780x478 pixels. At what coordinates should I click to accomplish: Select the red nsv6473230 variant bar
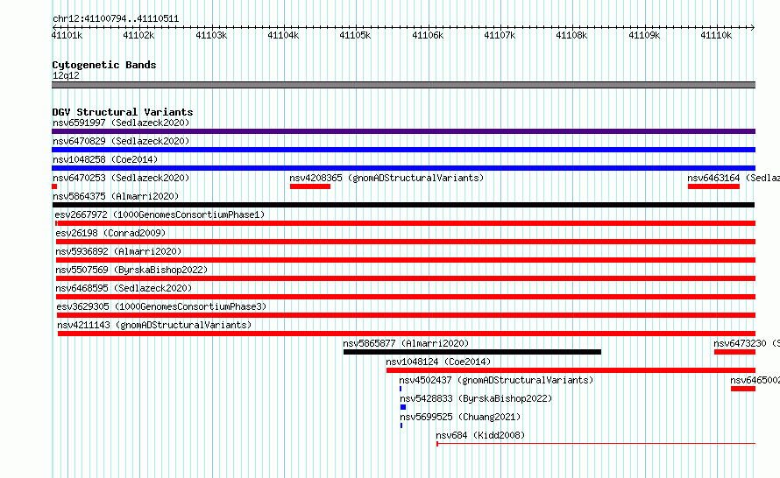tap(734, 352)
